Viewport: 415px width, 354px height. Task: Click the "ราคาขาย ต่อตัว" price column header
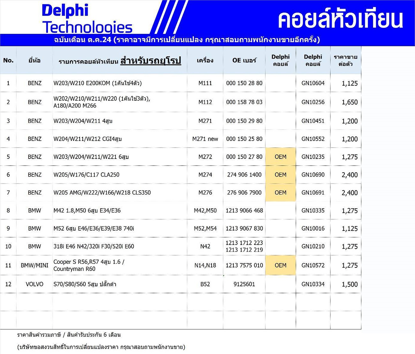[346, 60]
